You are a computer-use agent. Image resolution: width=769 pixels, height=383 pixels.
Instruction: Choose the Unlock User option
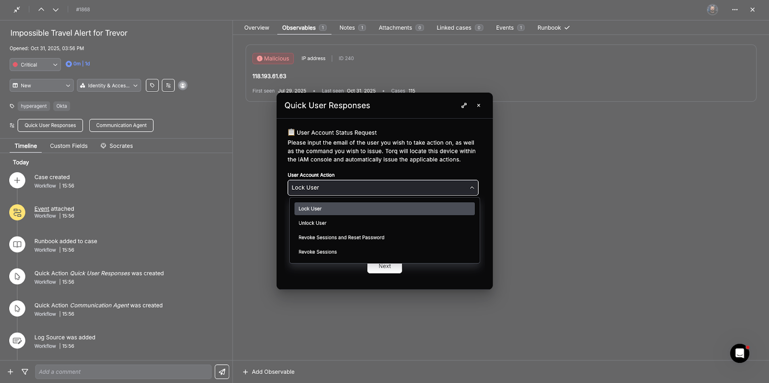[x=312, y=223]
